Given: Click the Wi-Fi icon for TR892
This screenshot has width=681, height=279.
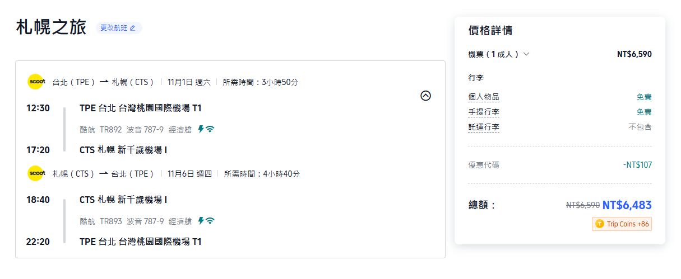Looking at the screenshot, I should coord(210,129).
